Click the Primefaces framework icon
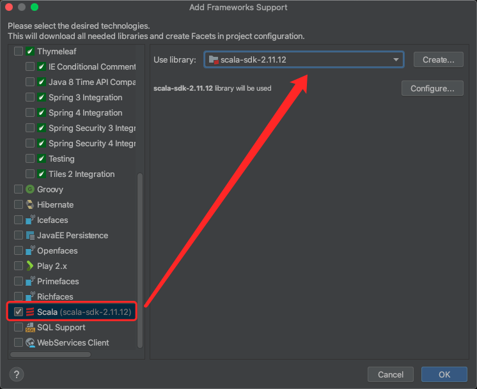Viewport: 477px width, 389px height. [x=30, y=281]
